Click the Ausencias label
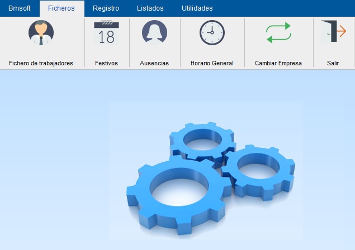355x250 pixels. (154, 63)
